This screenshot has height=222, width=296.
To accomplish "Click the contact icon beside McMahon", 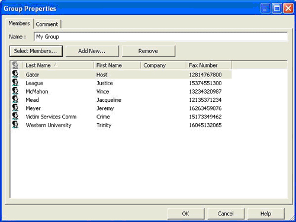I will (15, 91).
